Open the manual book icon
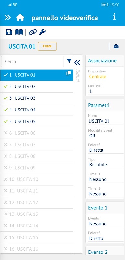 pos(19,32)
